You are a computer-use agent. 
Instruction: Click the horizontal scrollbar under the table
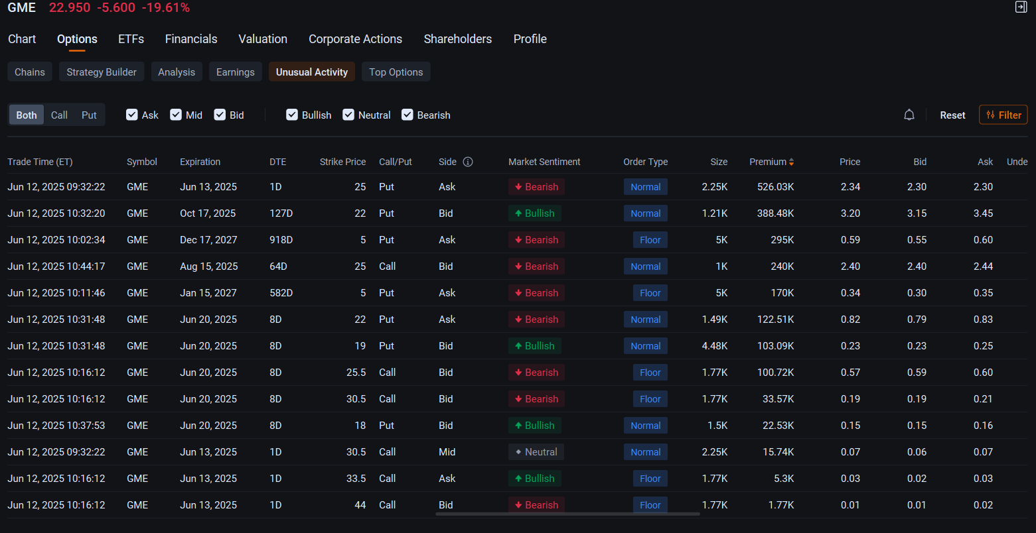click(x=567, y=514)
